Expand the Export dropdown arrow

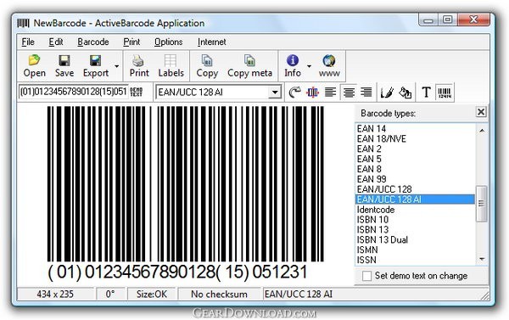(116, 66)
